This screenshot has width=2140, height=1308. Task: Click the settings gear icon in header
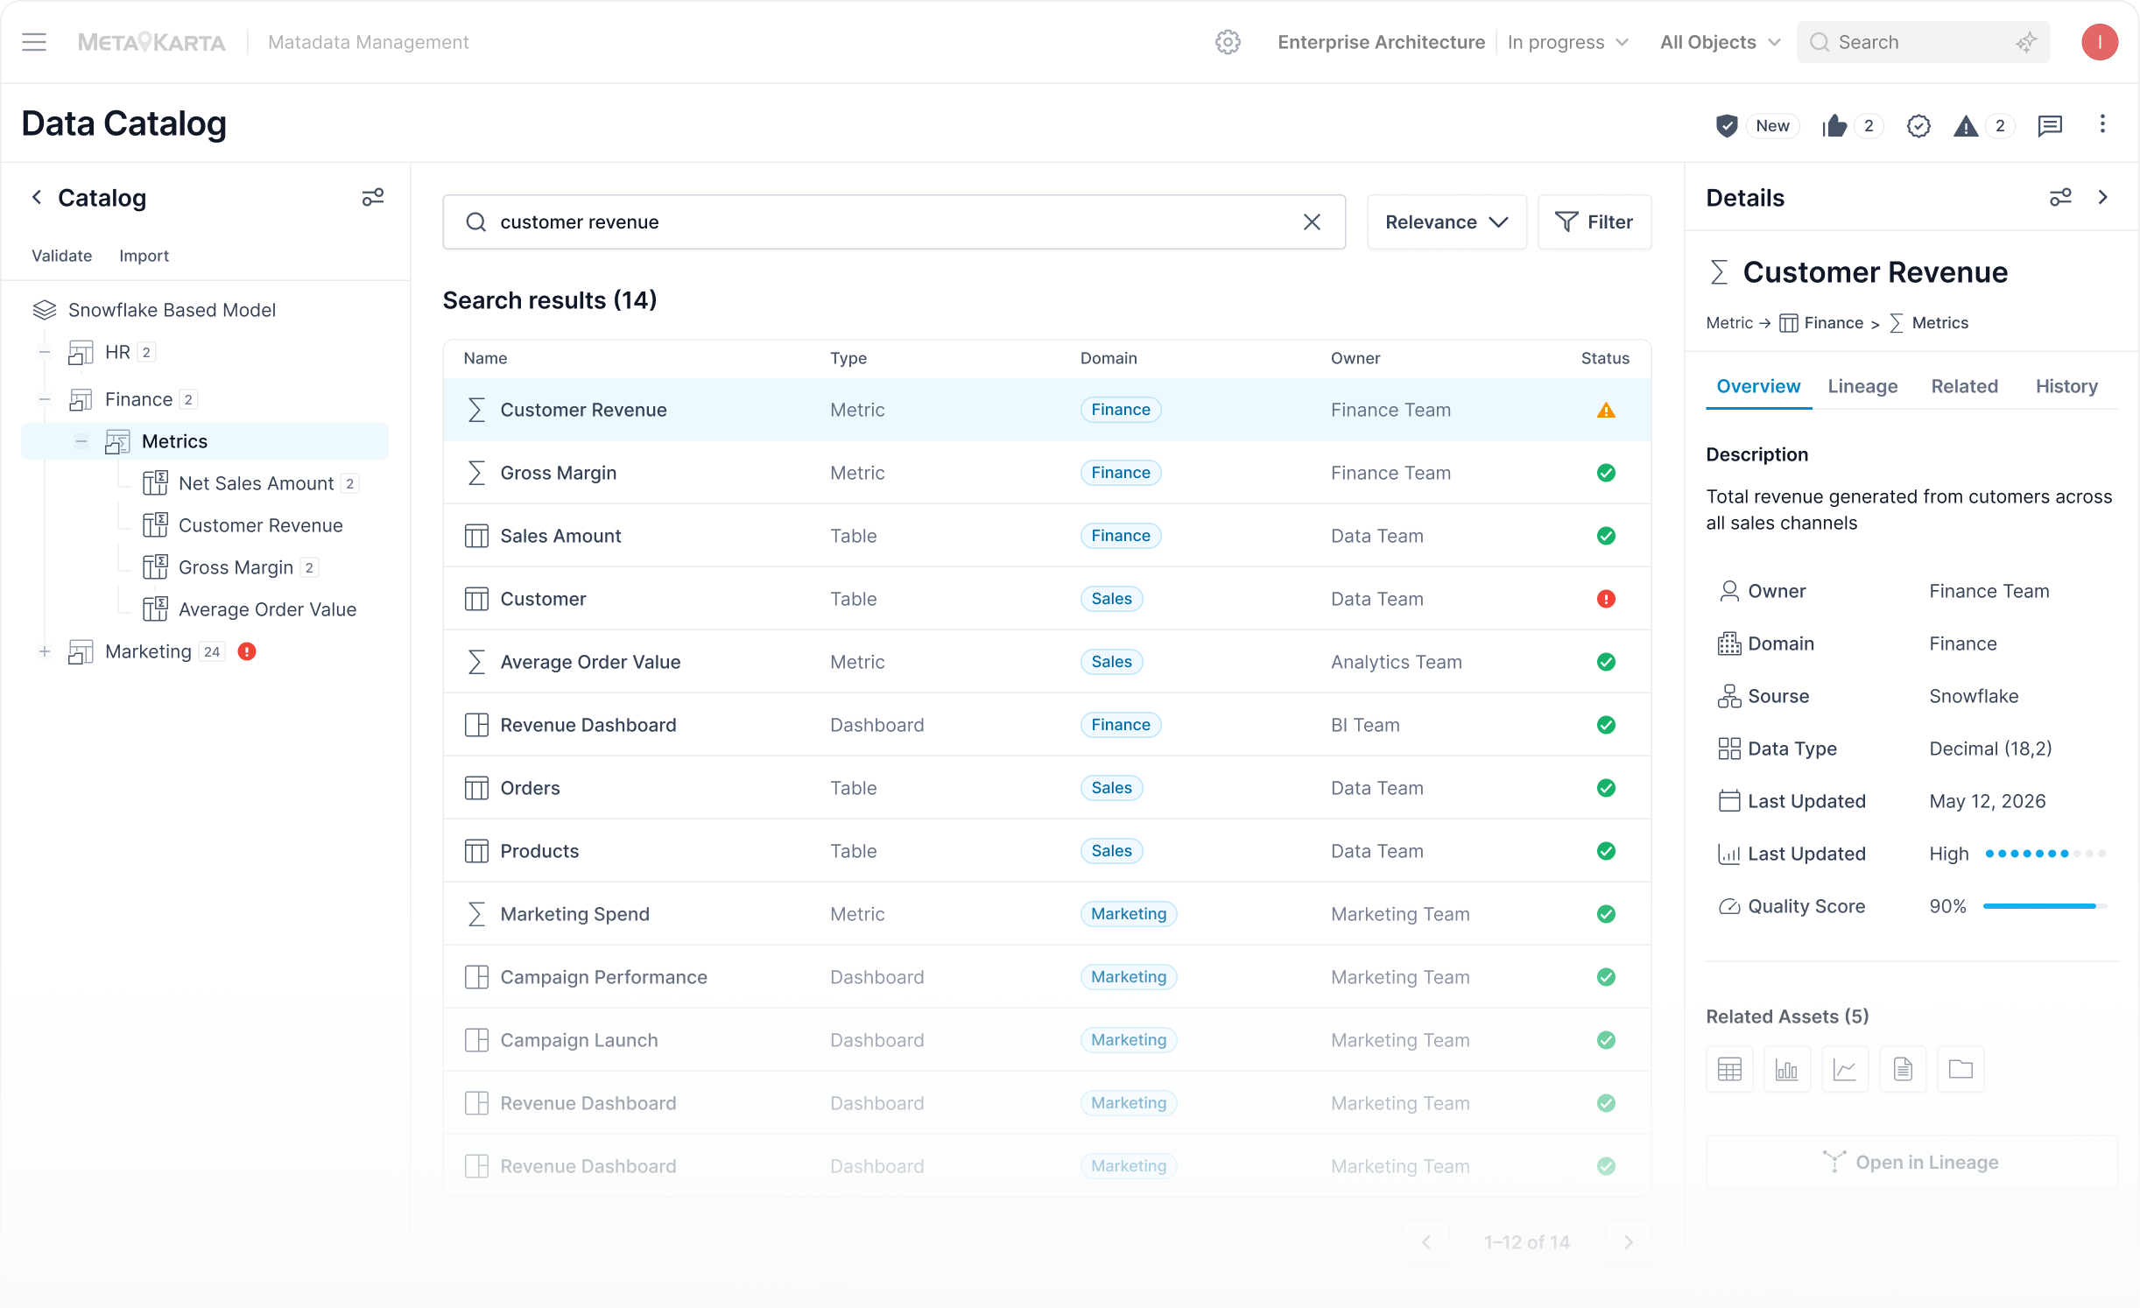click(1228, 42)
